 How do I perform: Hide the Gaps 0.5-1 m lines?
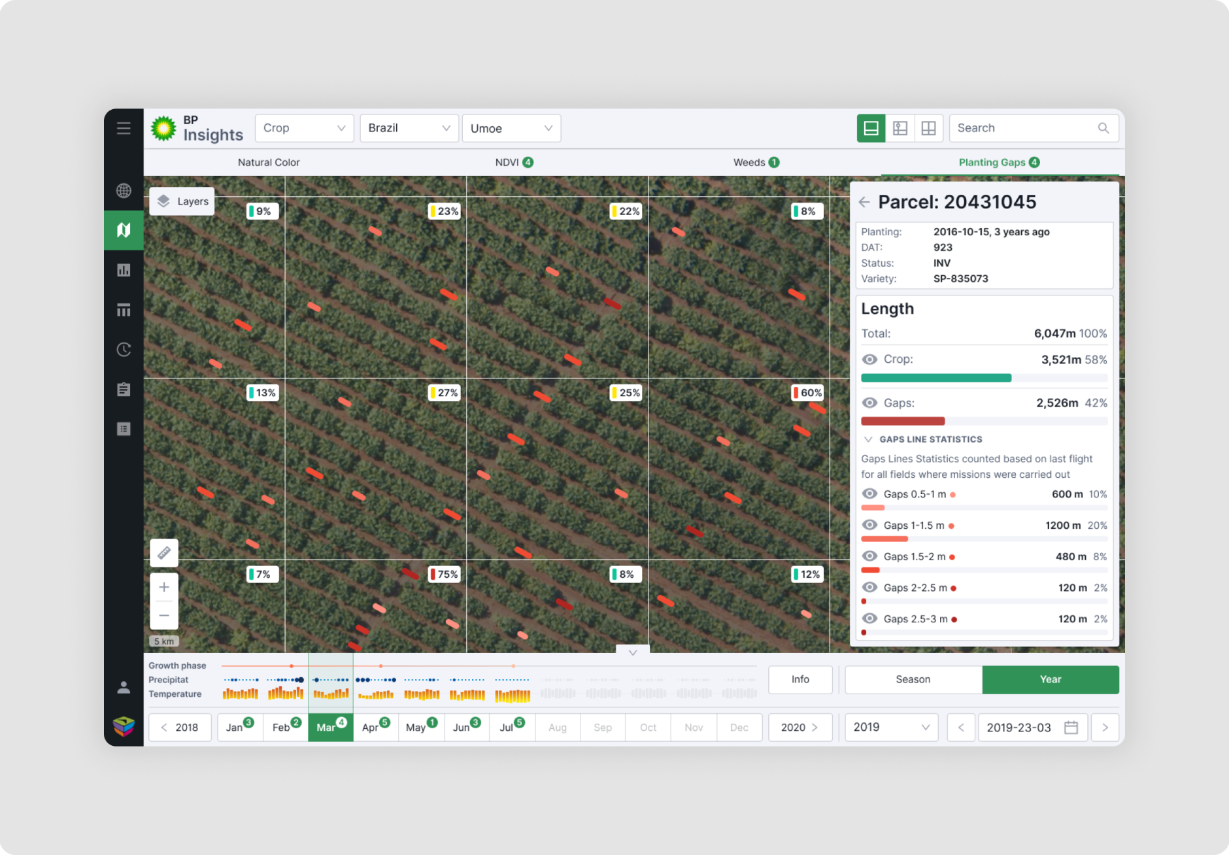tap(869, 494)
